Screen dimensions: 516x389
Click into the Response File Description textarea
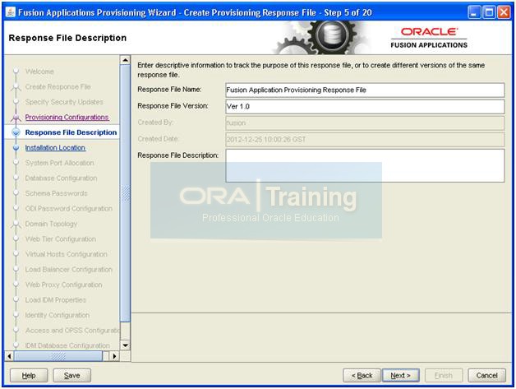coord(364,164)
